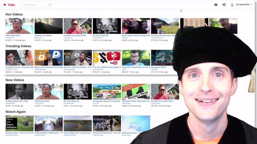The width and height of the screenshot is (257, 144).
Task: Open the Bitcoin vs PayPal thumbnail
Action: pyautogui.click(x=49, y=58)
